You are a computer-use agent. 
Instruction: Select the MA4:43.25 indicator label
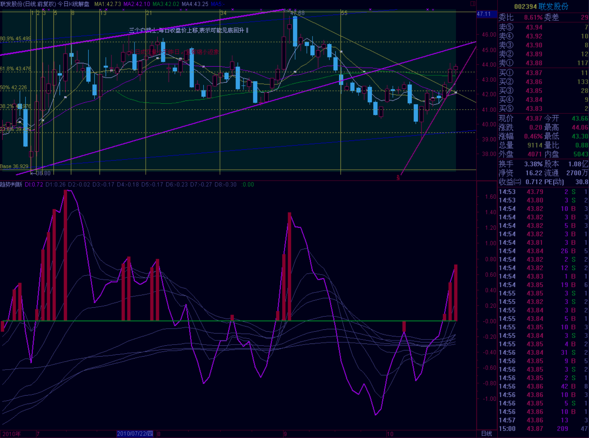(x=195, y=4)
